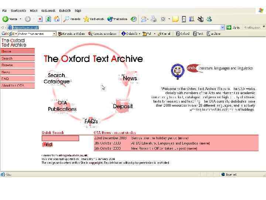Select About the OTA navigation item
266x200 pixels.
tap(18, 86)
